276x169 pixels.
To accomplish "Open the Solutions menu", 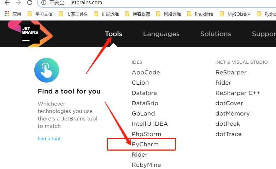I will click(216, 34).
